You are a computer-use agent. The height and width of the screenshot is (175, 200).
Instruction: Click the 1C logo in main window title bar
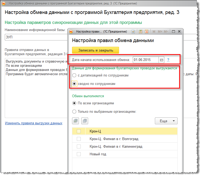(4, 3)
